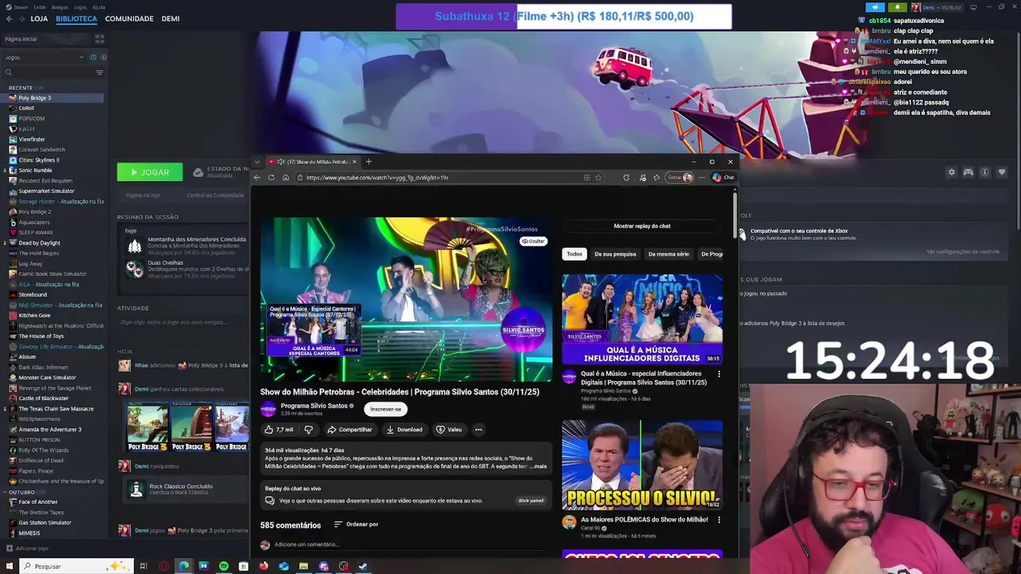Favorite the game with the heart icon

pos(1002,172)
